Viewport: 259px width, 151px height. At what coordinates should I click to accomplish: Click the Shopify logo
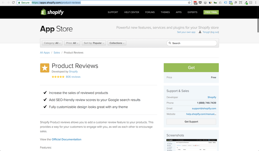[x=52, y=12]
